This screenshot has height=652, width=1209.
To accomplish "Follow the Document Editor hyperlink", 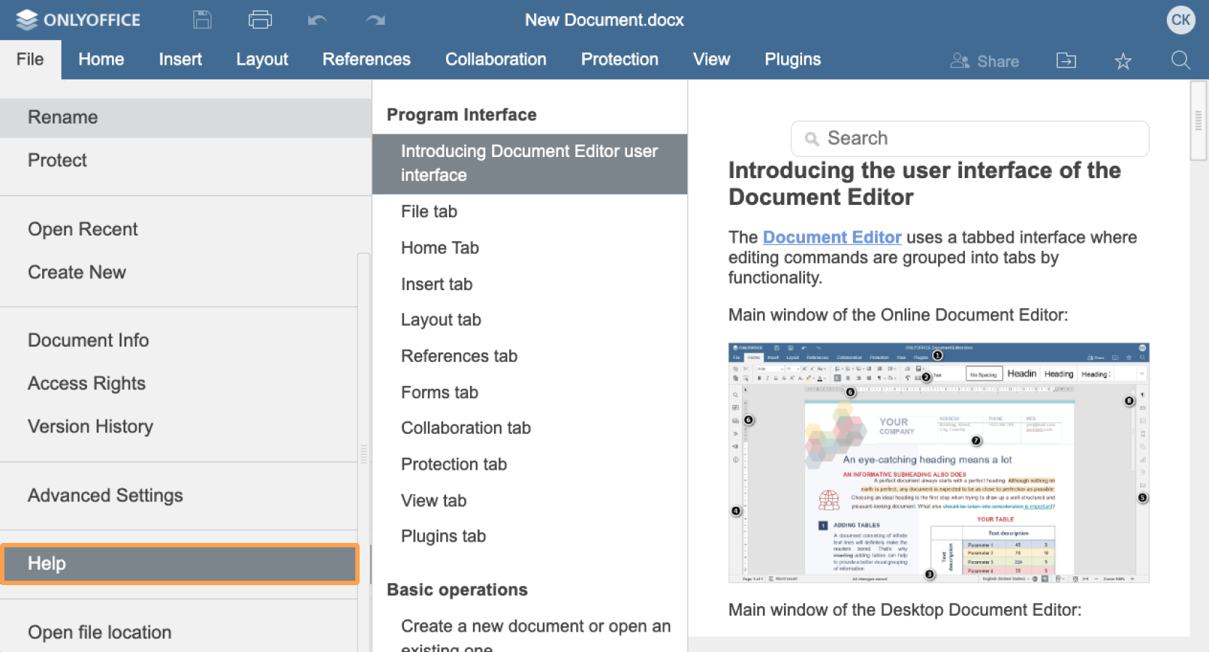I will pos(832,238).
